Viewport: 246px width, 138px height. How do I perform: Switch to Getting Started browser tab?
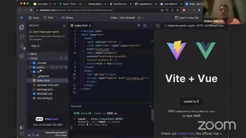point(95,4)
